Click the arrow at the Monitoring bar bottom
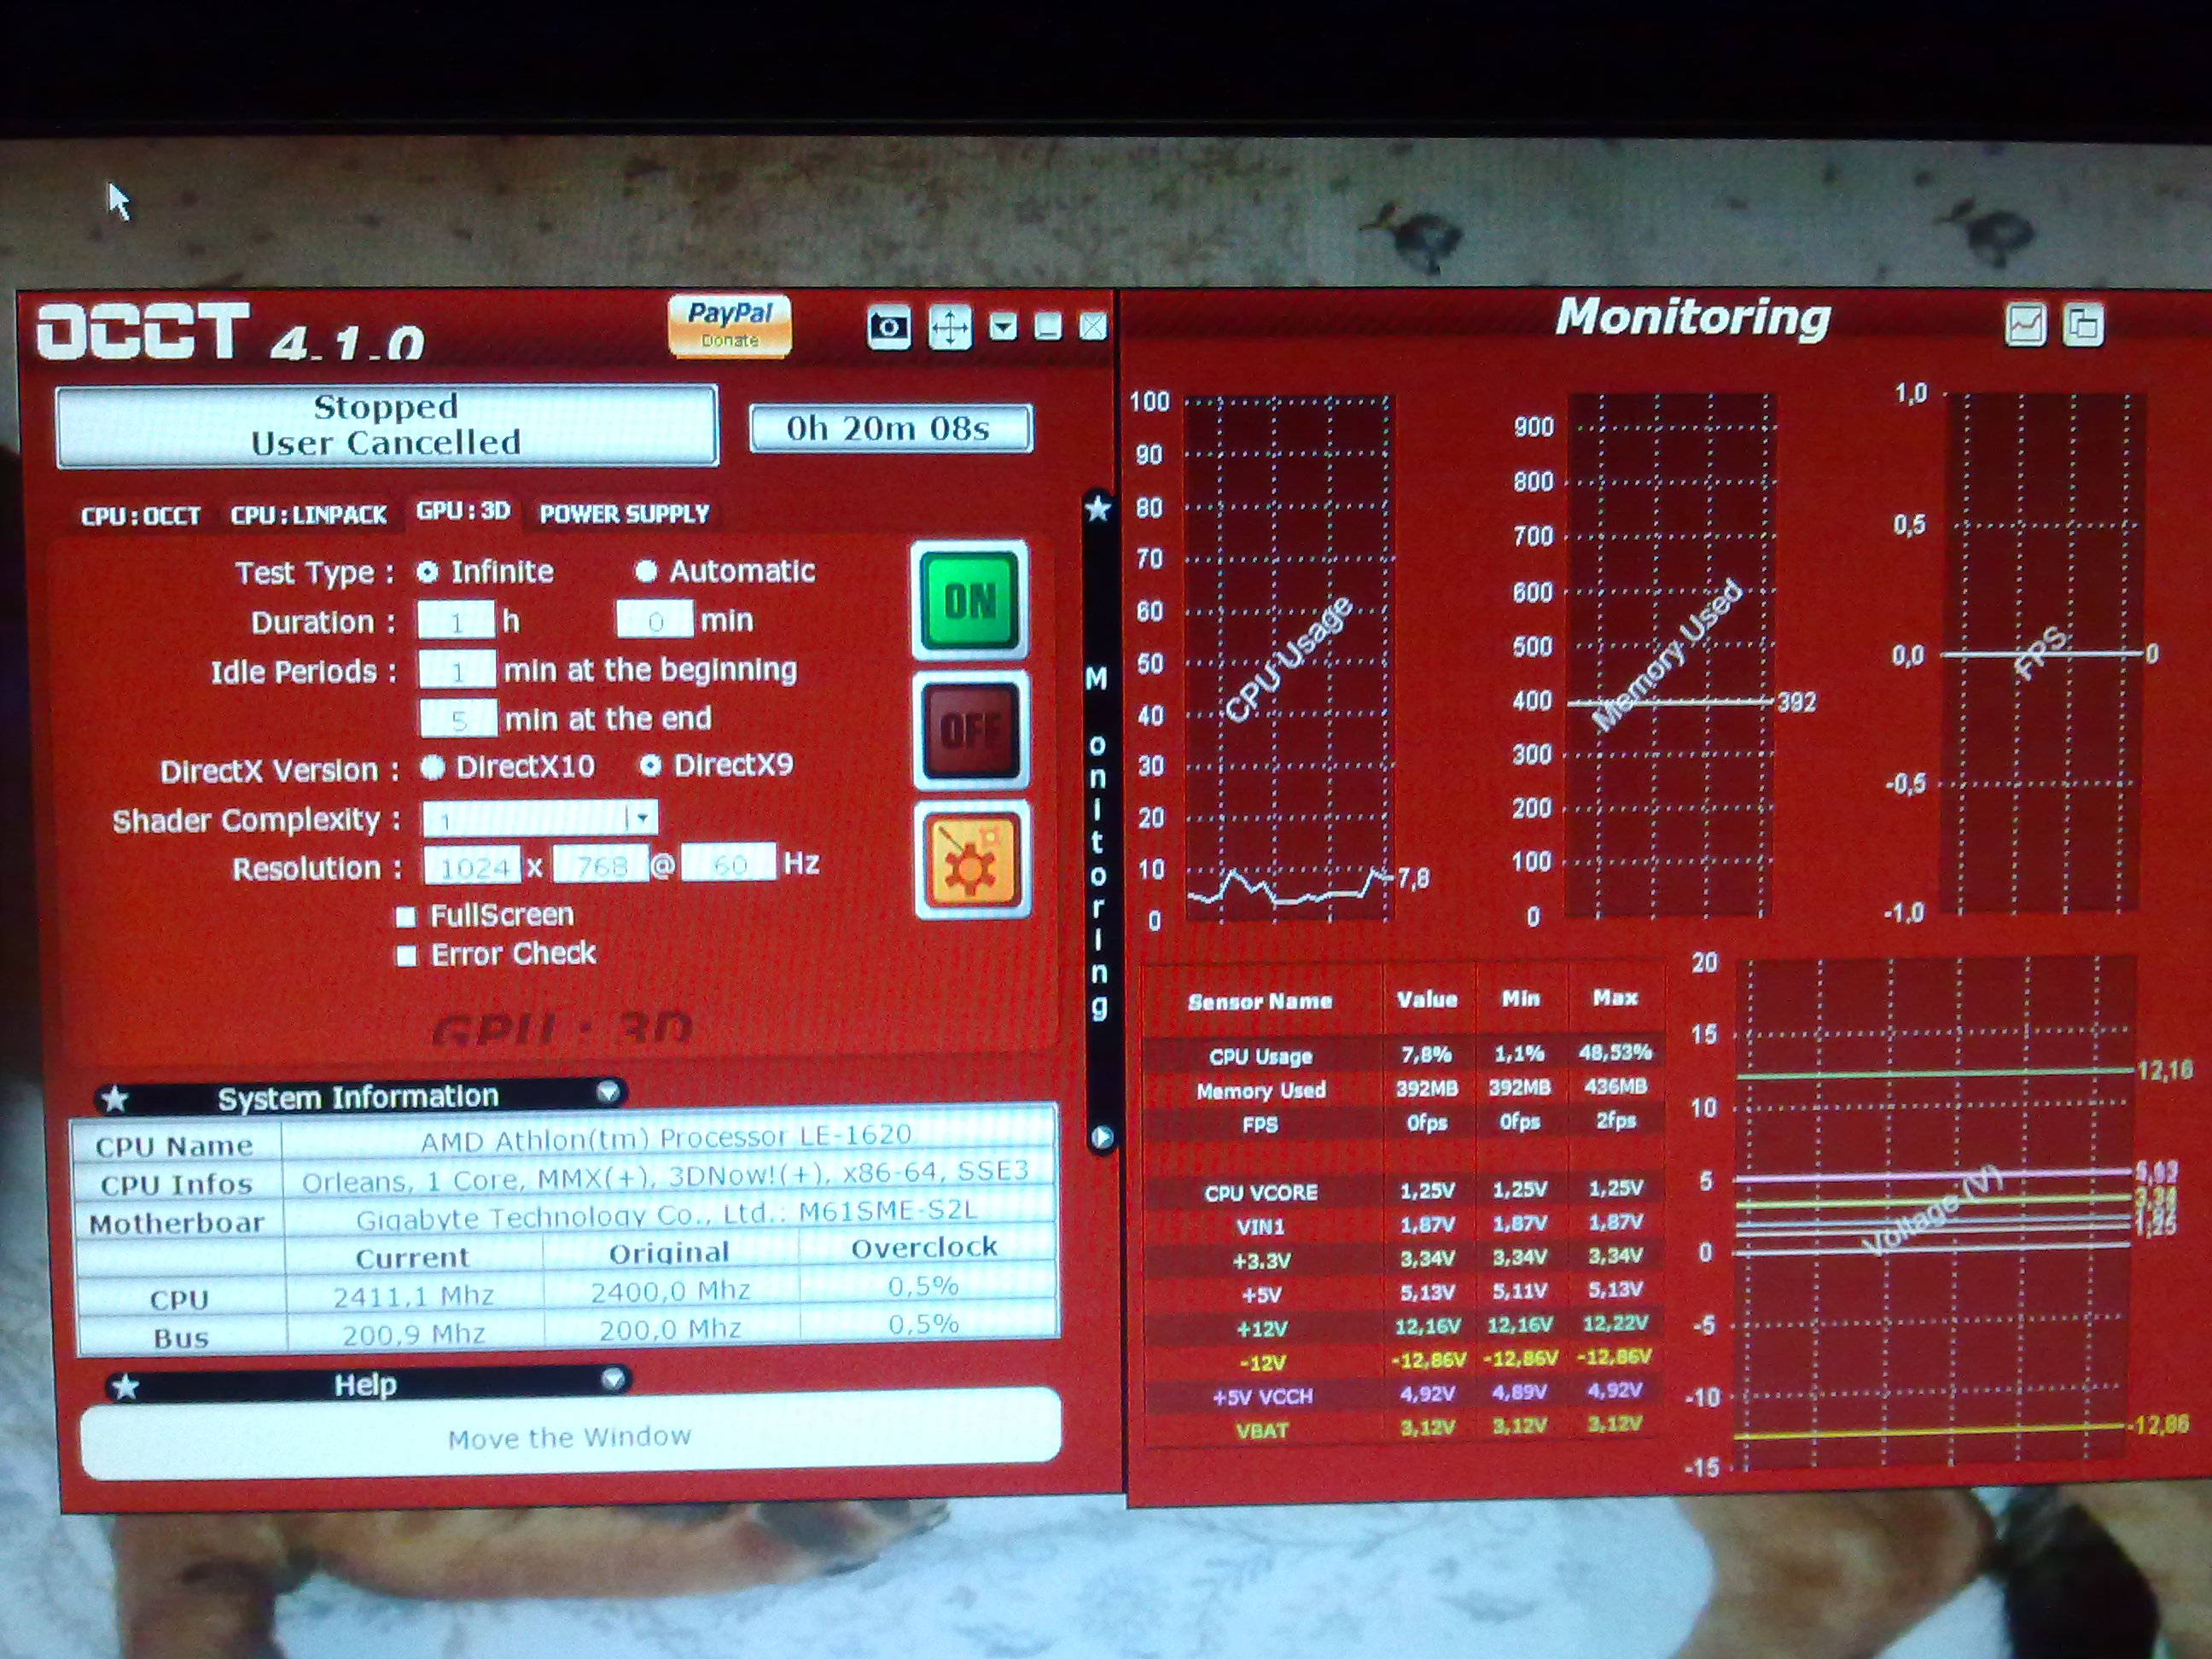The width and height of the screenshot is (2212, 1659). (1101, 1137)
